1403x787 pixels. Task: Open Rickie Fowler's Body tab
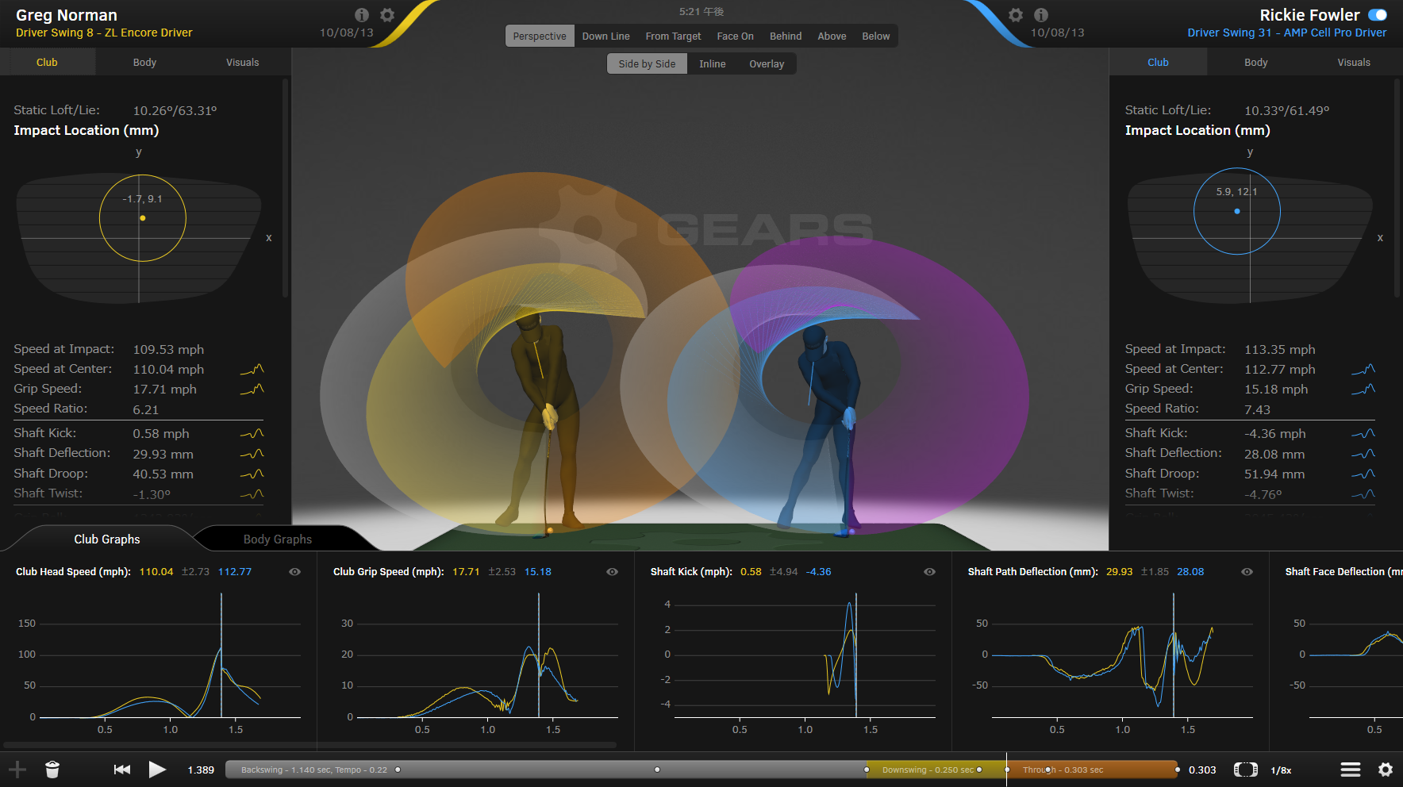coord(1255,63)
